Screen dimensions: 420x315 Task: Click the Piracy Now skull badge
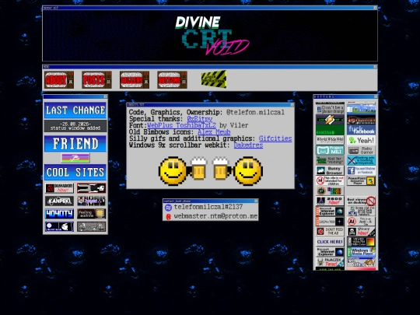(x=361, y=232)
